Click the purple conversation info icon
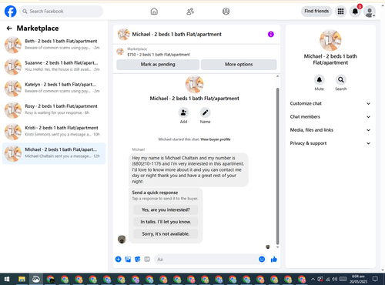Viewport: 385px width, 285px height. click(271, 34)
